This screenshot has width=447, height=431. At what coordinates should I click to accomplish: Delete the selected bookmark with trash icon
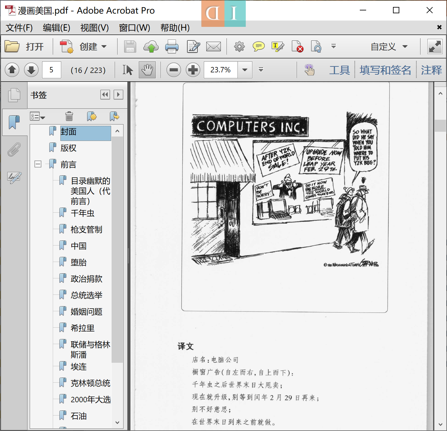69,116
